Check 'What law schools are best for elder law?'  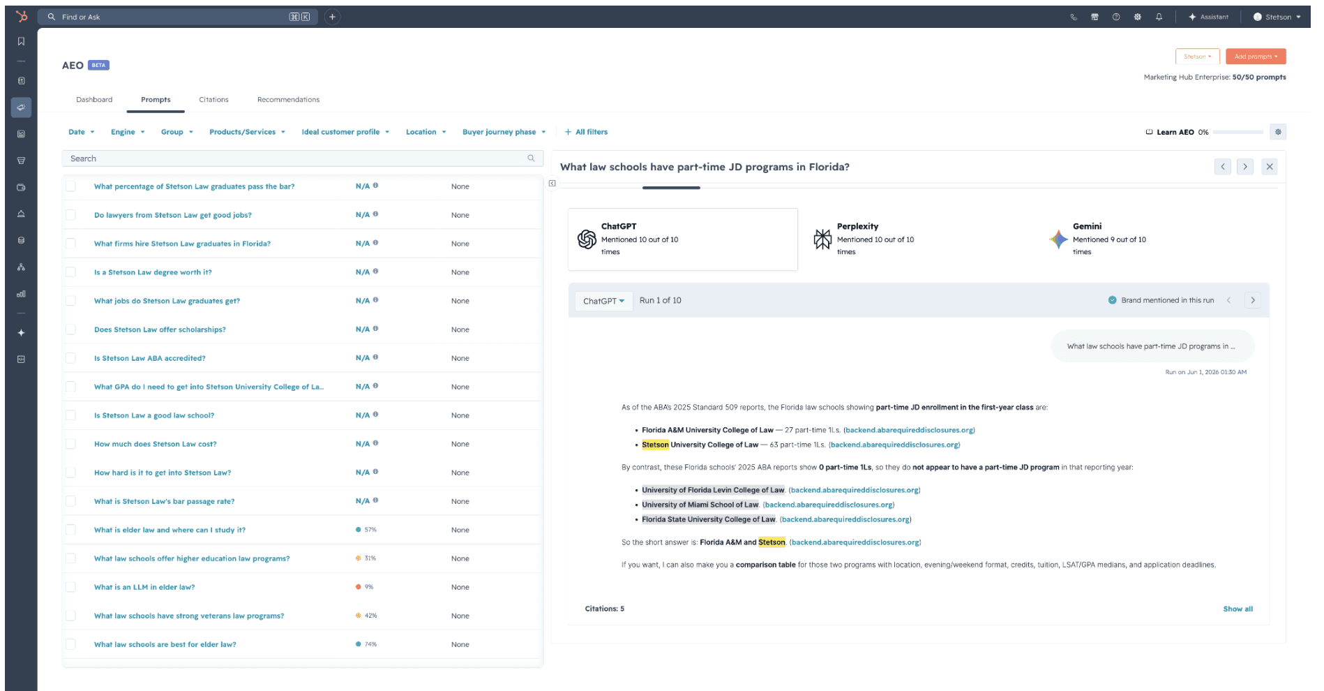(x=70, y=644)
